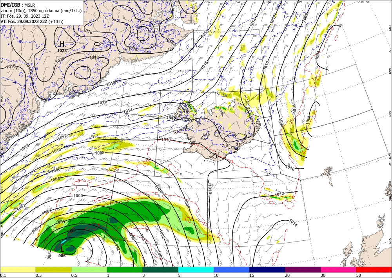The width and height of the screenshot is (392, 278).
Task: Click the "30W" longitude label
Action: [x=146, y=2]
